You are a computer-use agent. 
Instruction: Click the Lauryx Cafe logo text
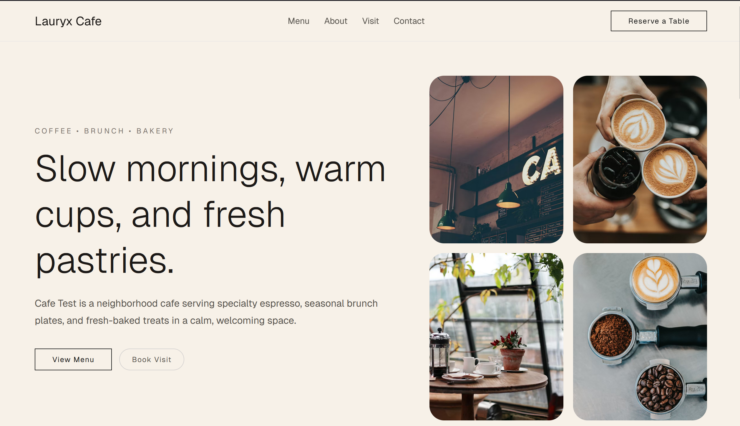[x=68, y=21]
